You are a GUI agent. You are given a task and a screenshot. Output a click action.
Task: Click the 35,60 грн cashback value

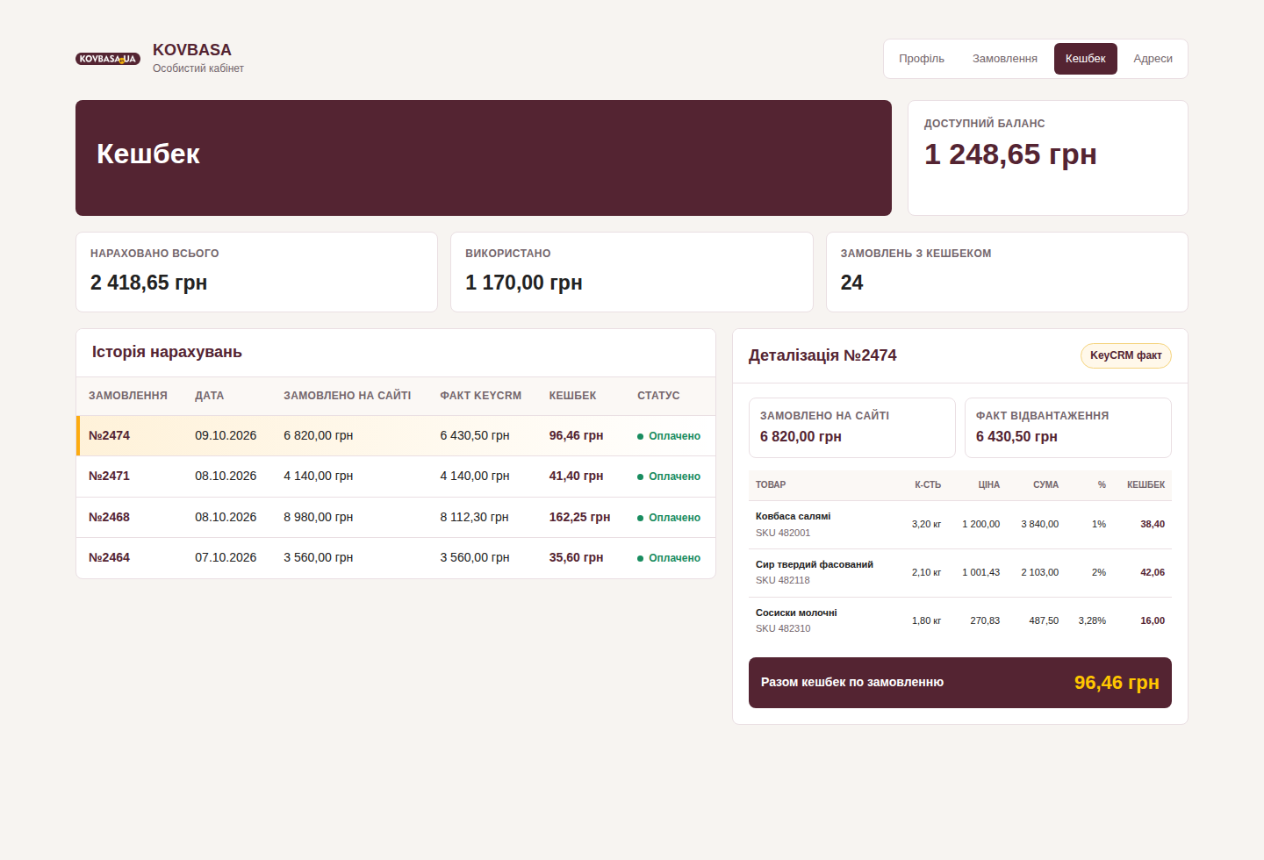pos(576,558)
